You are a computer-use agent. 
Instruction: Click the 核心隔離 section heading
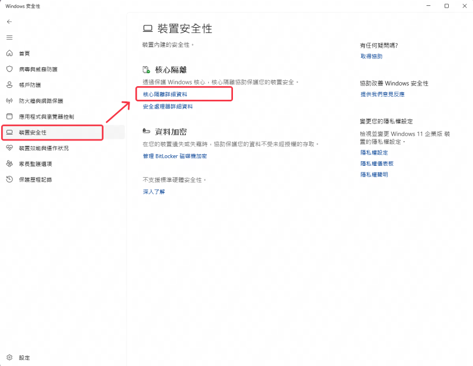click(x=171, y=70)
